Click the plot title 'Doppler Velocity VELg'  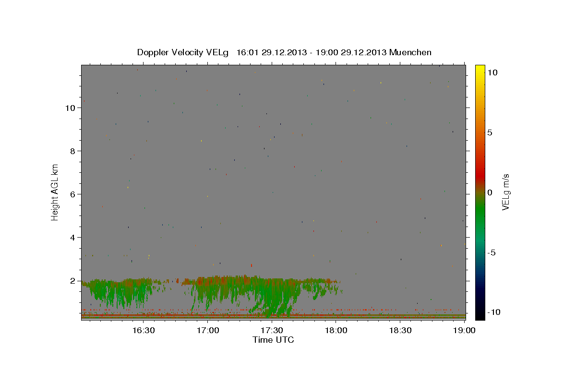[183, 52]
